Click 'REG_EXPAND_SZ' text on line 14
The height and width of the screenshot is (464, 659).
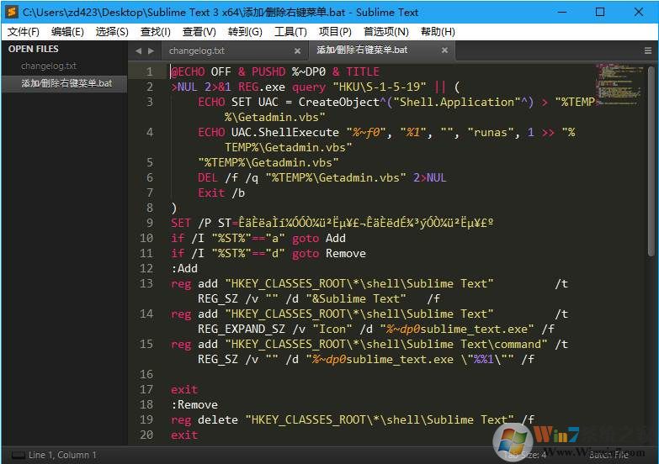coord(242,329)
